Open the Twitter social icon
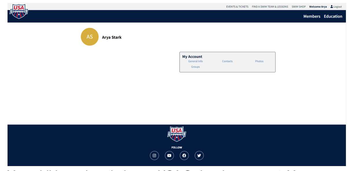Image resolution: width=355 pixels, height=171 pixels. [x=199, y=156]
